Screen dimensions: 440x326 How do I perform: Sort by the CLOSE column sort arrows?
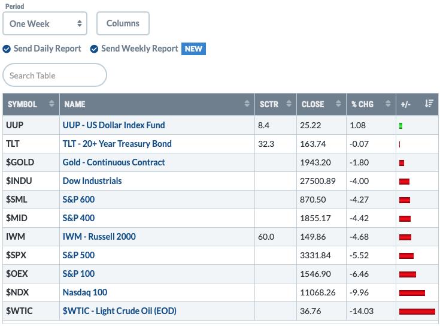(338, 104)
